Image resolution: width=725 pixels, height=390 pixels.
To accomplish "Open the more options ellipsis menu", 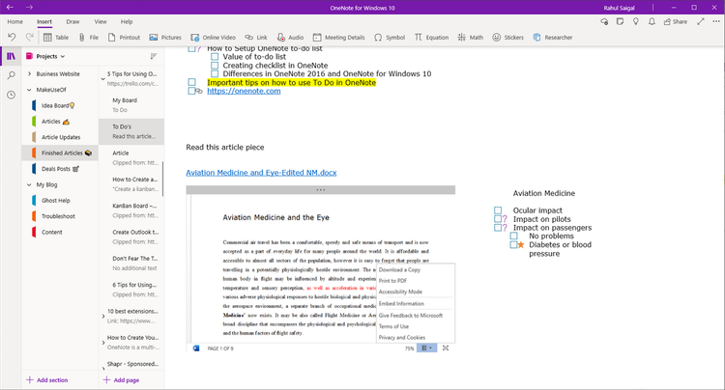I will 715,21.
